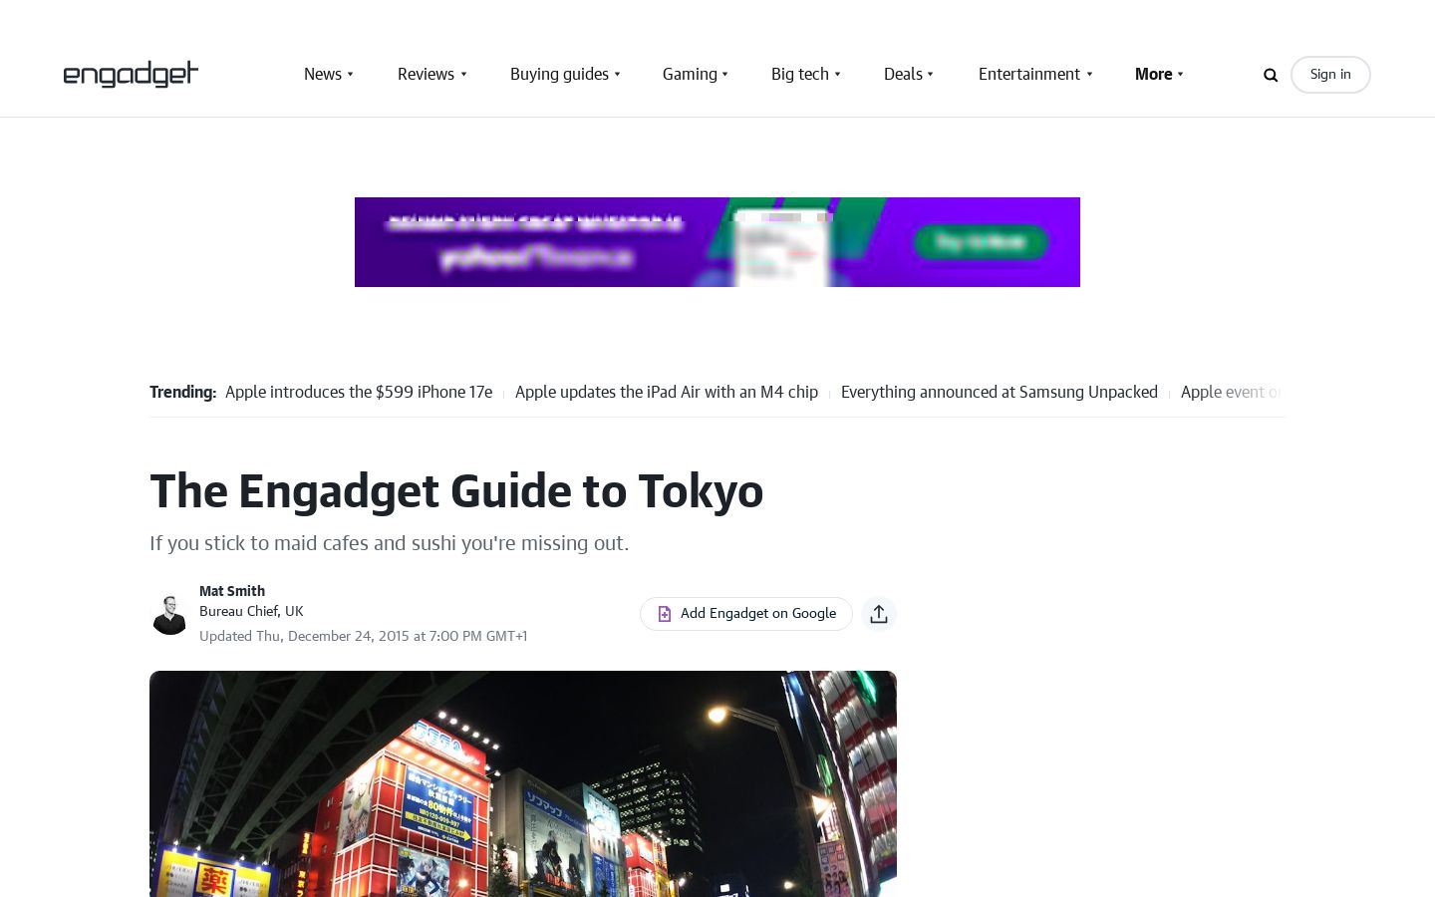
Task: Expand the News dropdown arrow
Action: 350,74
